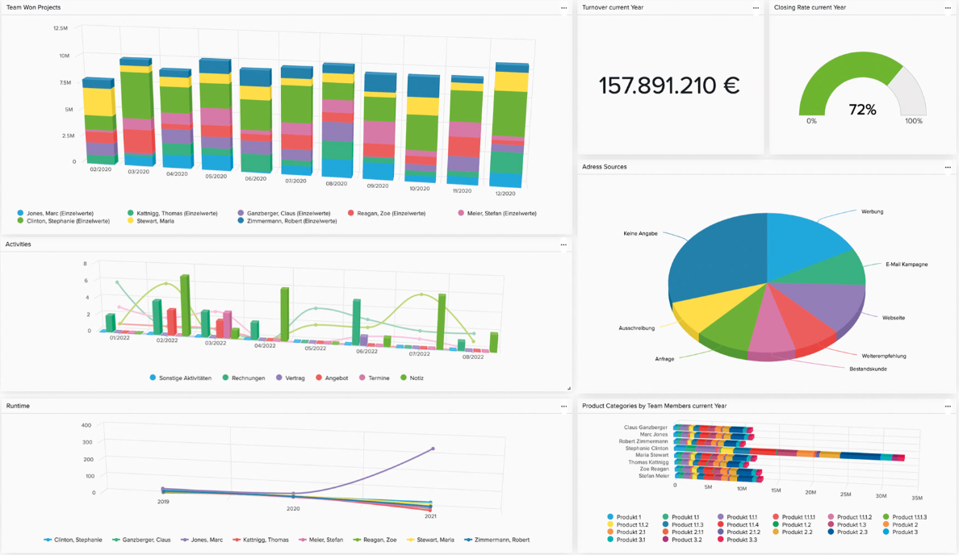
Task: Toggle the Produkt 2.2 legend entry
Action: coord(793,532)
